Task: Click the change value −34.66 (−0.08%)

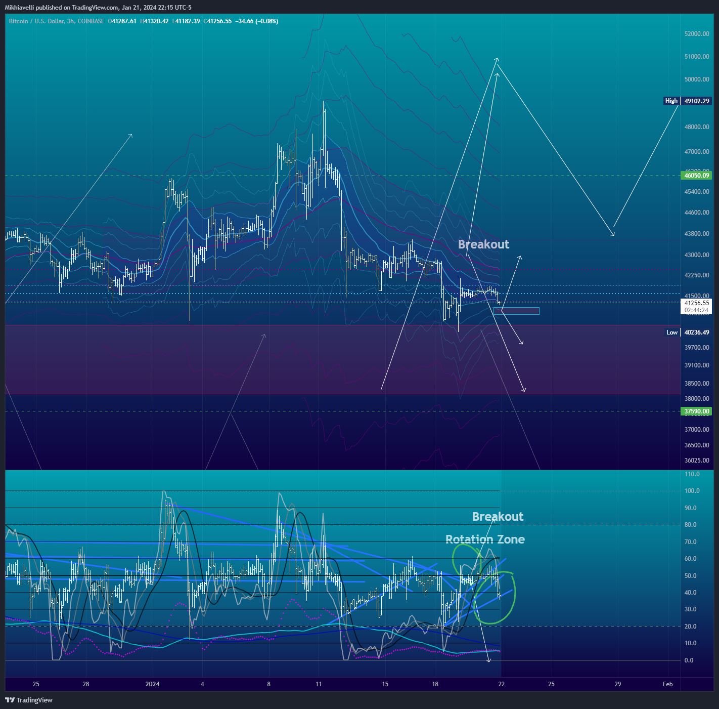Action: pos(257,21)
